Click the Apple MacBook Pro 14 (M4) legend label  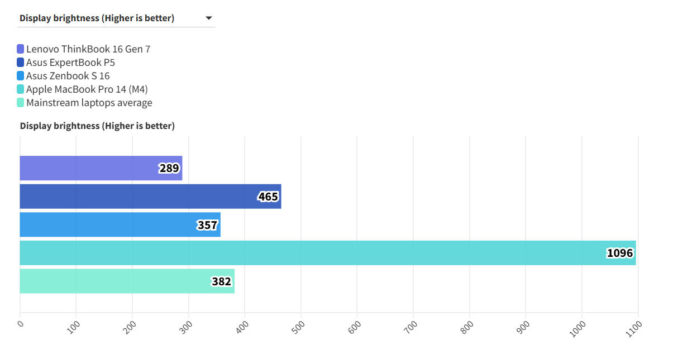(x=87, y=89)
